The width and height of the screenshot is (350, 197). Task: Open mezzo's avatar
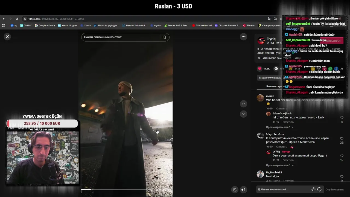pos(260,98)
